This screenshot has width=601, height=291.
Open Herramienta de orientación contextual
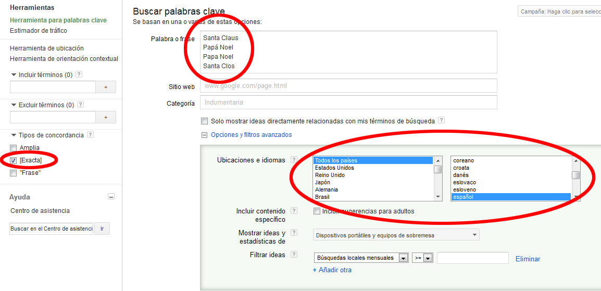[x=64, y=59]
